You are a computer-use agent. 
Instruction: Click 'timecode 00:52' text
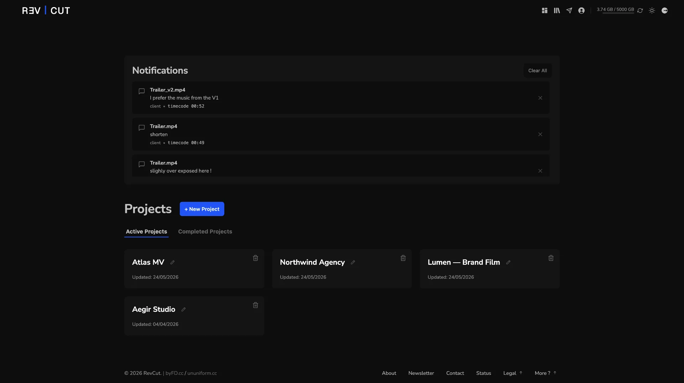pyautogui.click(x=186, y=106)
